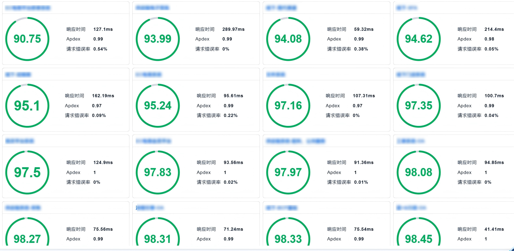Select the 请求错误率 value 0.54%
The width and height of the screenshot is (514, 251).
coord(100,49)
